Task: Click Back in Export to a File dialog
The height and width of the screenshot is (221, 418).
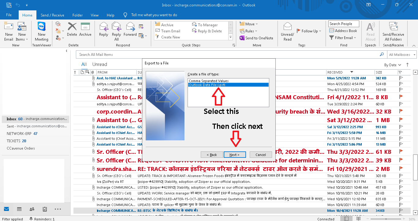Action: pyautogui.click(x=212, y=155)
